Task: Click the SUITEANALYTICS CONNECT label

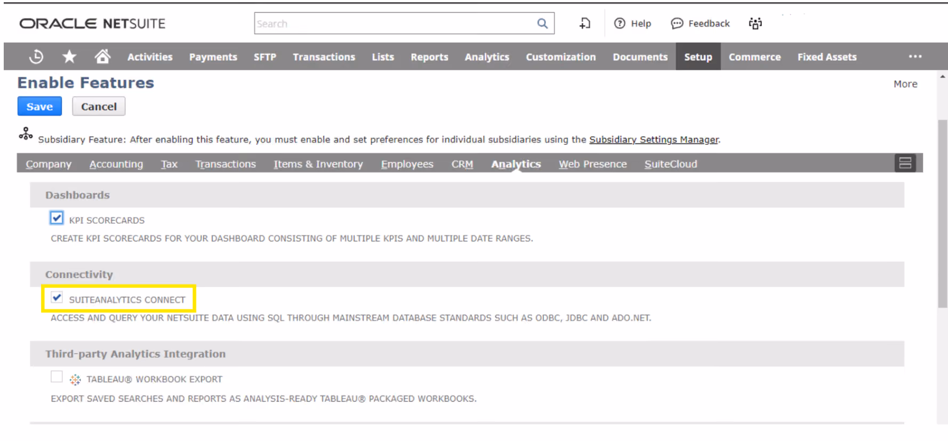Action: [x=127, y=300]
